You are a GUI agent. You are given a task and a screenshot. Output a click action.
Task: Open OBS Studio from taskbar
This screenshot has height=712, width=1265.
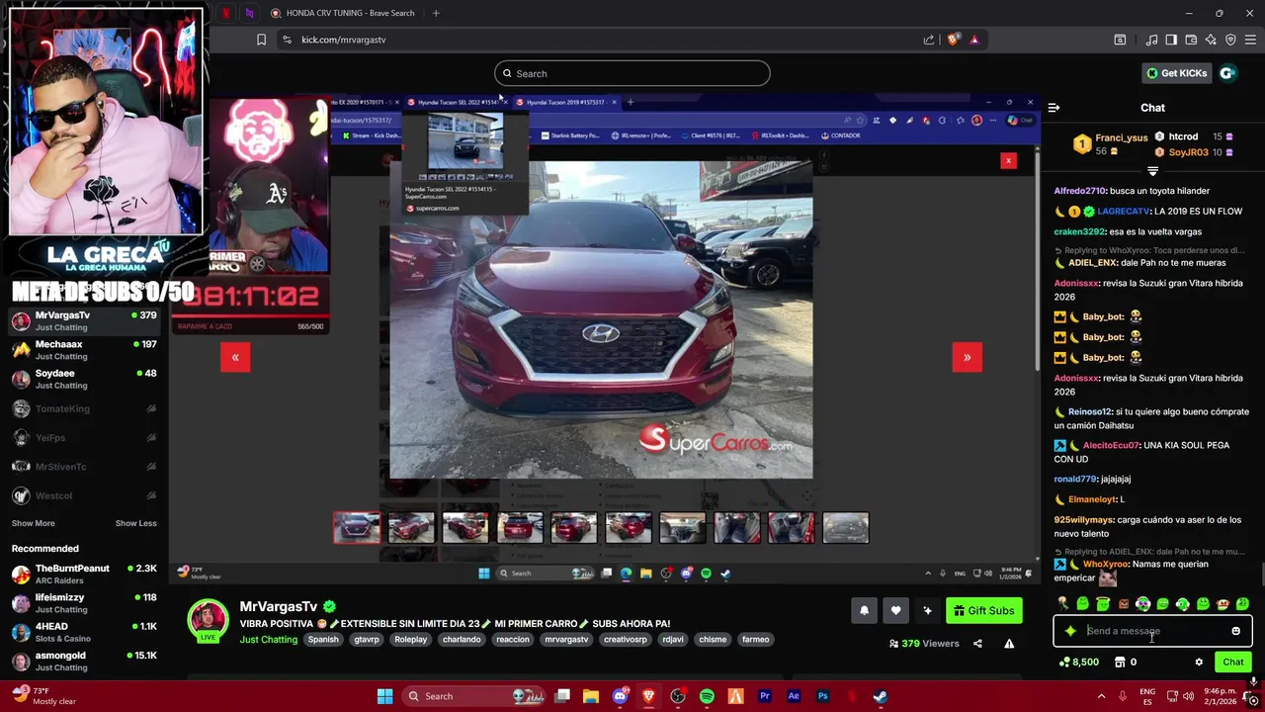678,696
